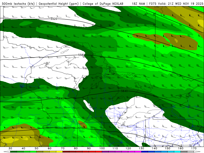
Task: Click the 70 value on the color scale
Action: 63,148
